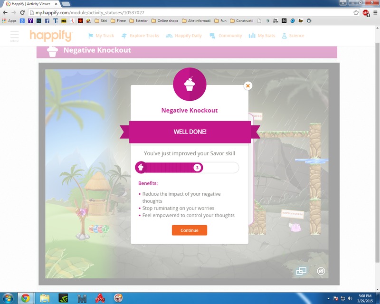Open the rL bookmark icon
Screen dimensions: 380x304
coord(72,21)
